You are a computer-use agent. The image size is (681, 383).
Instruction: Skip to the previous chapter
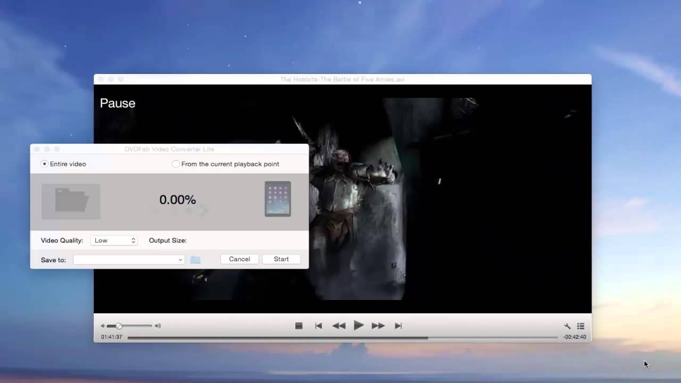tap(318, 326)
